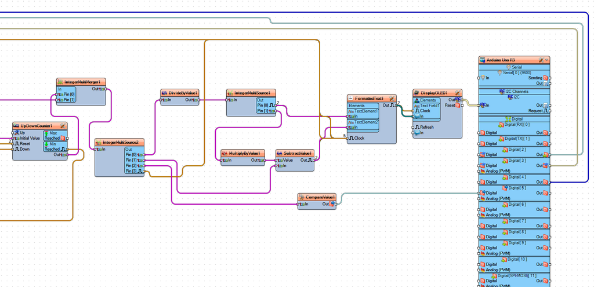594x287 pixels.
Task: Select the DisplayOLED1 component icon
Action: click(x=416, y=93)
